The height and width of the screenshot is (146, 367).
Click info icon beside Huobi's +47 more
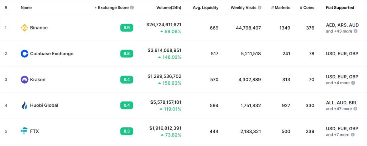[356, 109]
